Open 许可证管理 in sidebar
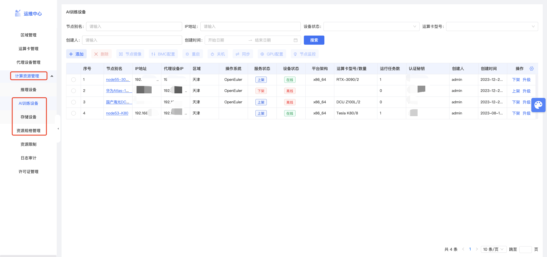Viewport: 547px width, 257px height. [x=29, y=172]
